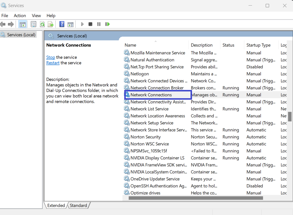
Task: Open Help with the blue question mark icon
Action: [x=62, y=24]
